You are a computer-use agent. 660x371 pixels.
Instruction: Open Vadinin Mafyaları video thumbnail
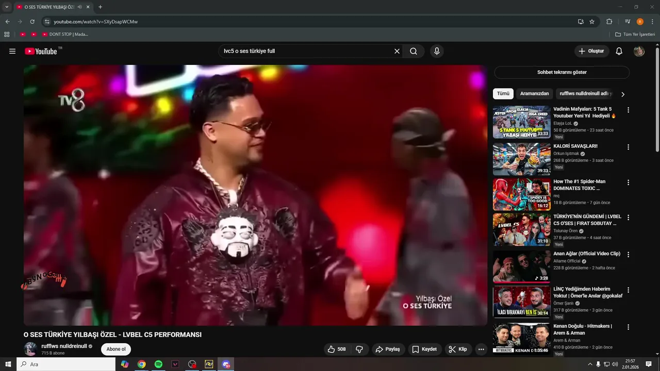[x=522, y=122]
